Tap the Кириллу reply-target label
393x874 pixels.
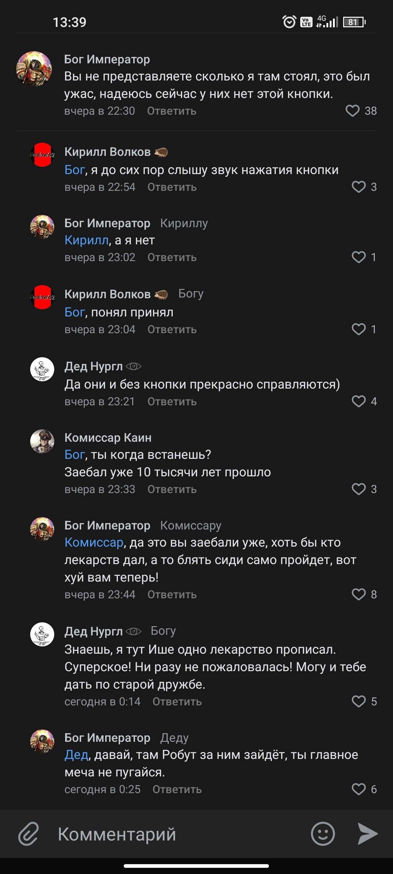point(184,223)
